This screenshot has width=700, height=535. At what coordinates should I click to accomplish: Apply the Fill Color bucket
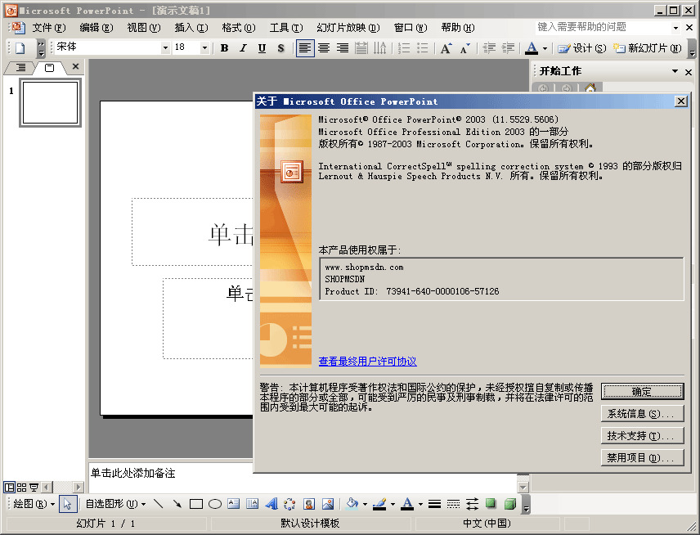[352, 504]
